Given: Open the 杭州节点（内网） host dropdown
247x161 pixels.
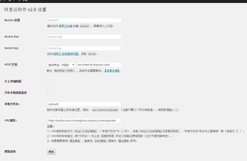Looking at the screenshot, I should coord(61,65).
